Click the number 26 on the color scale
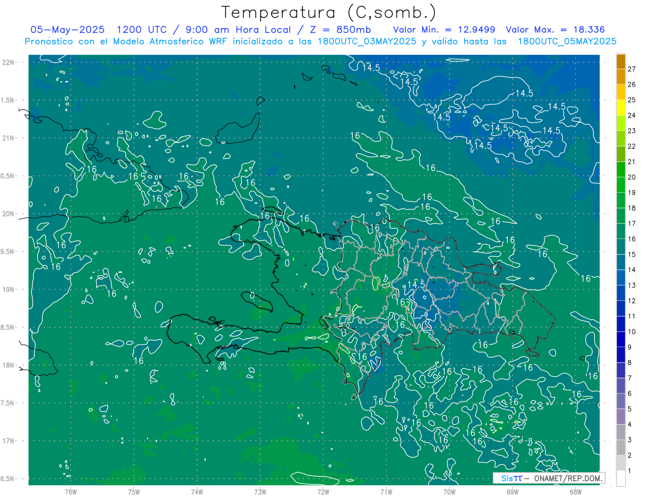The height and width of the screenshot is (499, 646). tap(632, 85)
